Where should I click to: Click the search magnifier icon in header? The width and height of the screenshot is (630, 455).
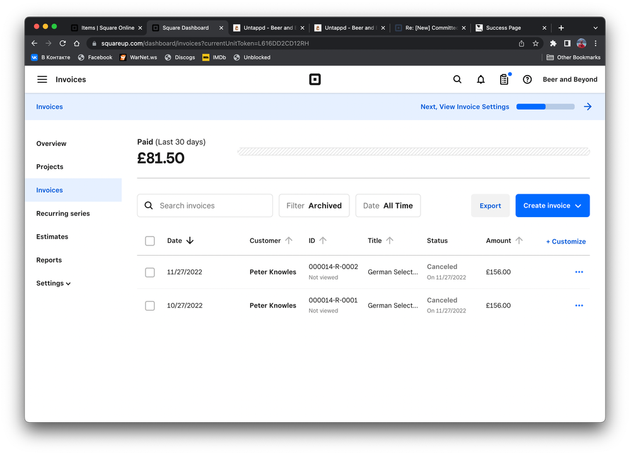pos(457,80)
